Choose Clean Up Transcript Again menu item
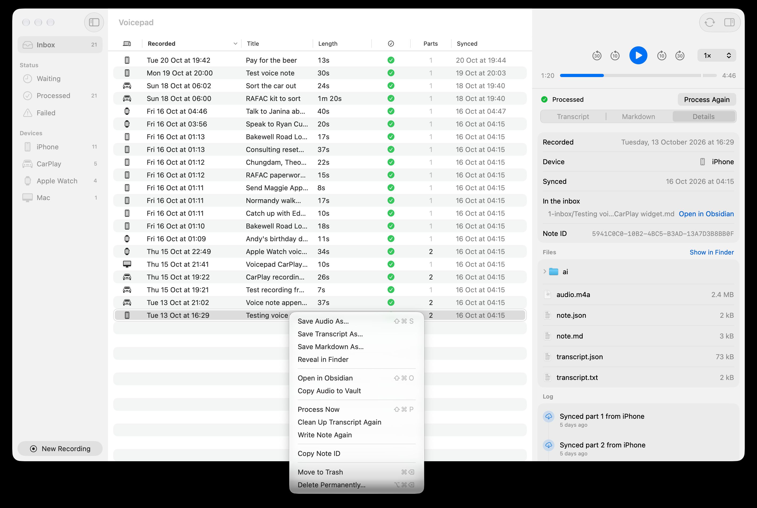The height and width of the screenshot is (508, 757). pos(356,422)
